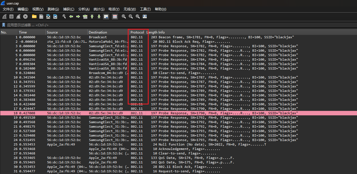Go back to previous packet in history
This screenshot has height=174, width=357.
[71, 16]
